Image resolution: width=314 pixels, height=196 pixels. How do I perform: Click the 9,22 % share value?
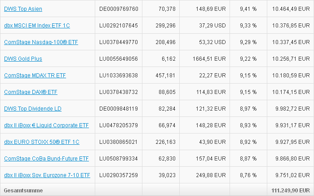pos(248,59)
